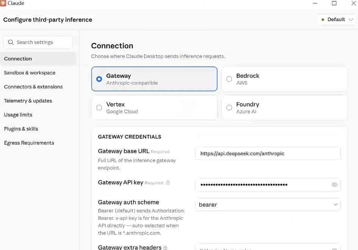The width and height of the screenshot is (358, 250).
Task: Click the search magnifier icon
Action: click(x=11, y=42)
